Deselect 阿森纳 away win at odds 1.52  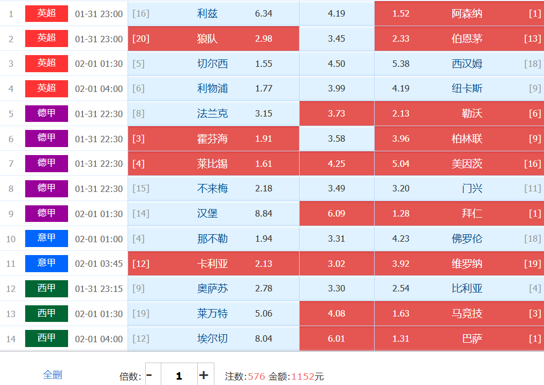(459, 13)
